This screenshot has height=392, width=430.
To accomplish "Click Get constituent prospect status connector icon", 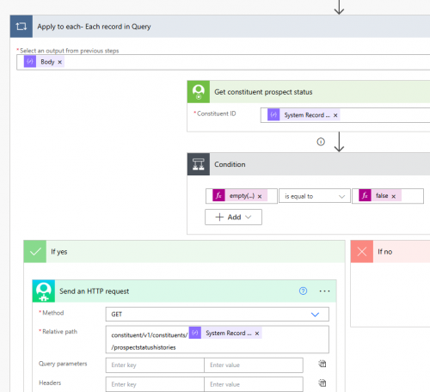I will point(199,92).
